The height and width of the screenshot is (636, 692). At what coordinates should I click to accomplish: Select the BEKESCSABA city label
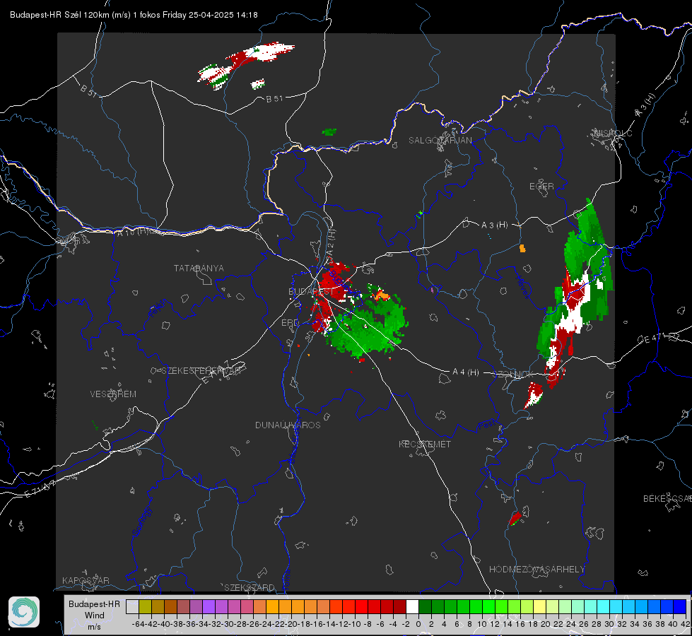pos(667,499)
